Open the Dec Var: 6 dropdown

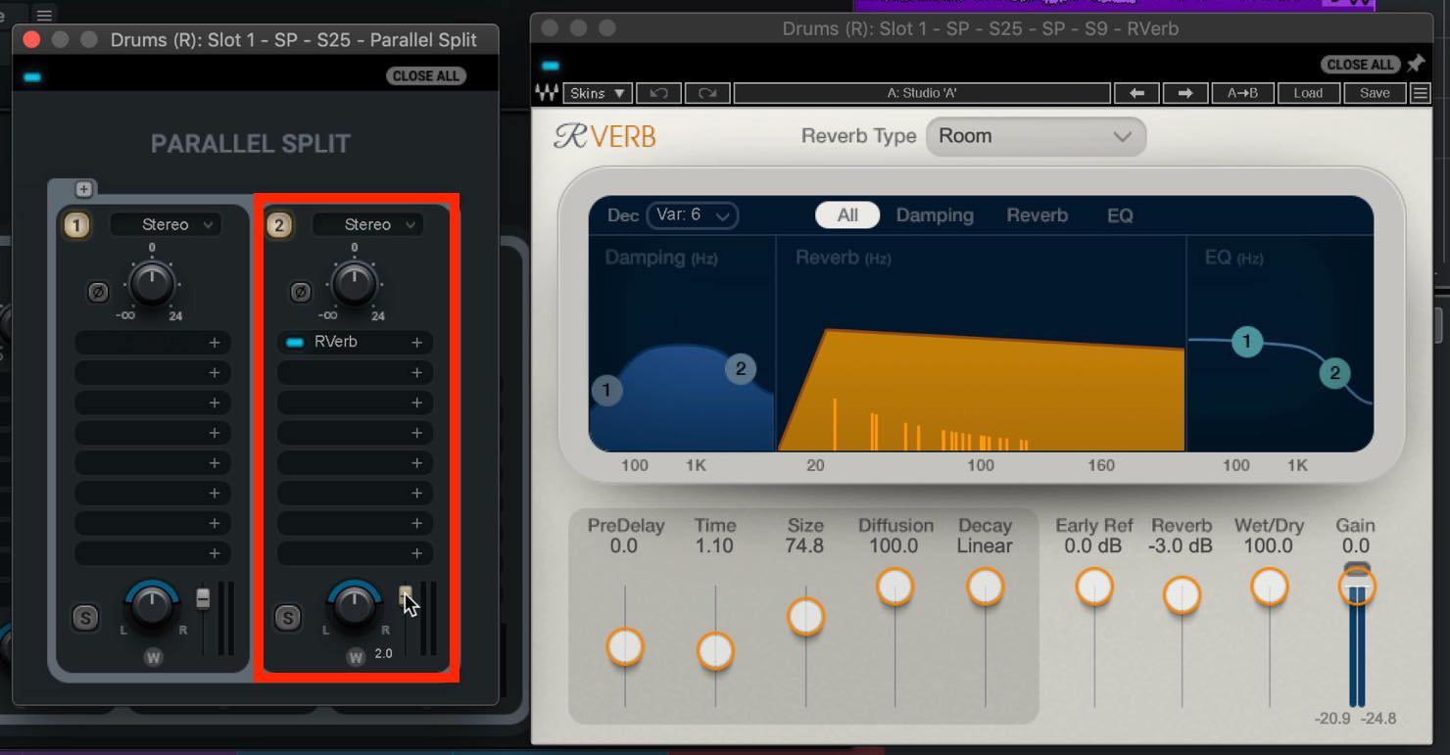tap(692, 215)
